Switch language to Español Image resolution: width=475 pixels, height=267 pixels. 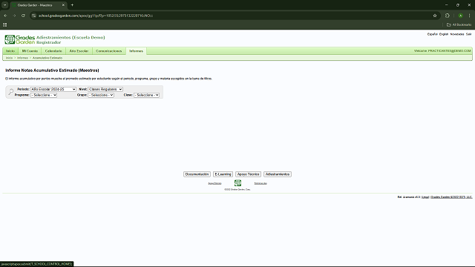tap(432, 34)
